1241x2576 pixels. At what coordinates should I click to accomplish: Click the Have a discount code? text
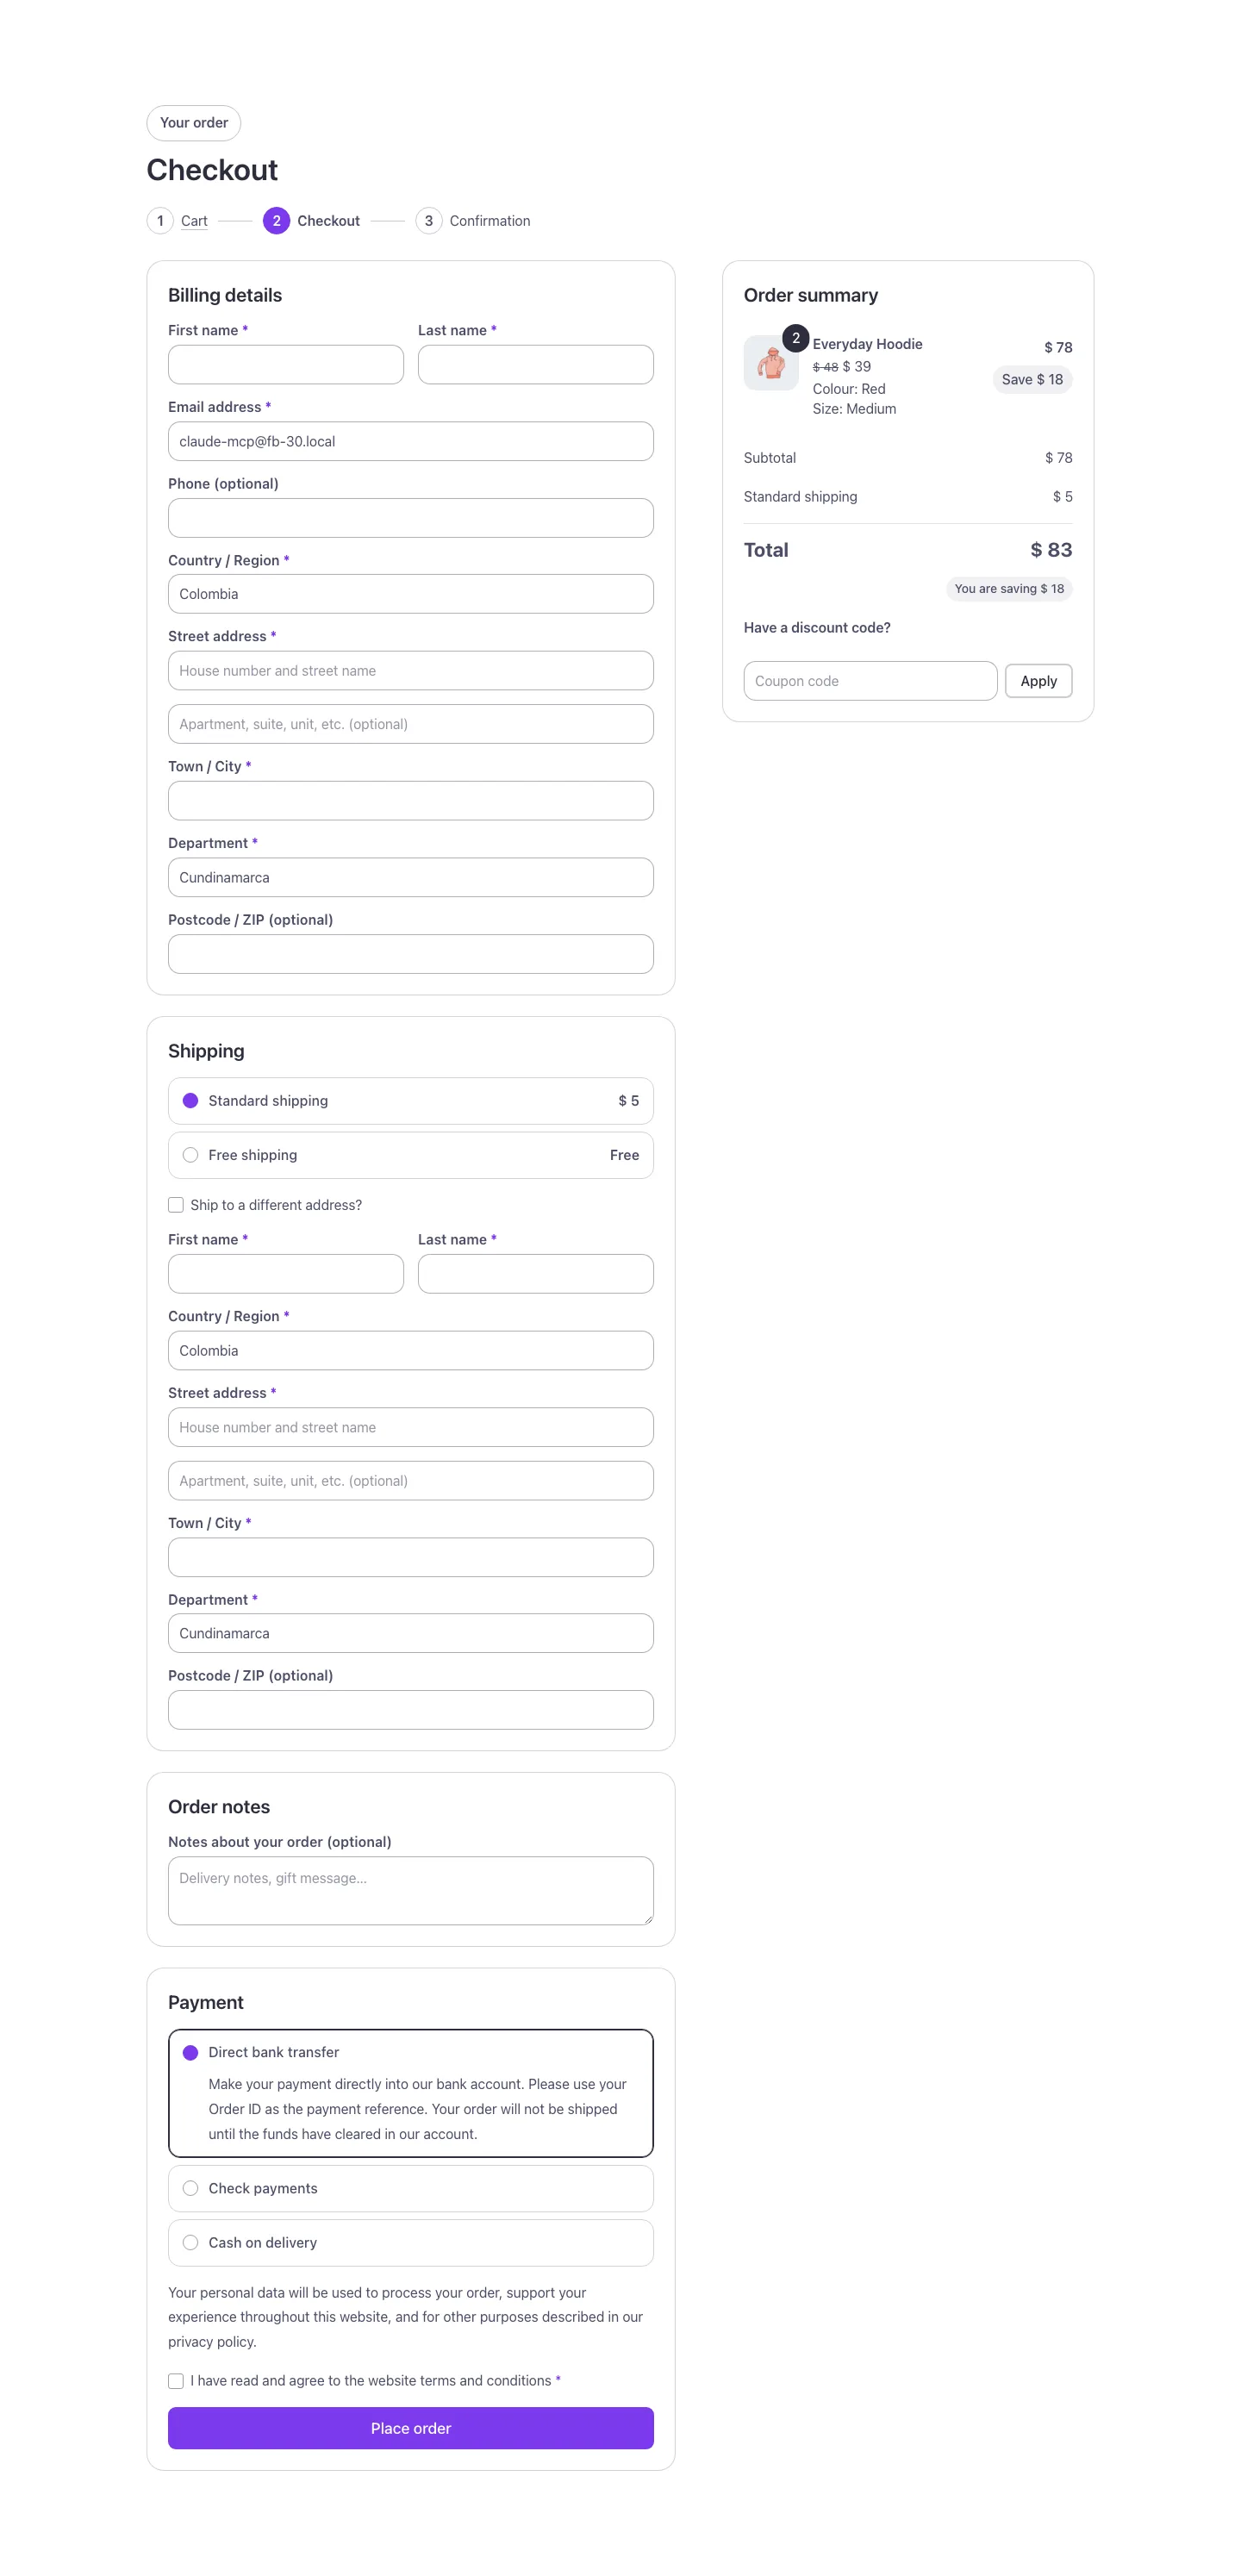tap(817, 628)
